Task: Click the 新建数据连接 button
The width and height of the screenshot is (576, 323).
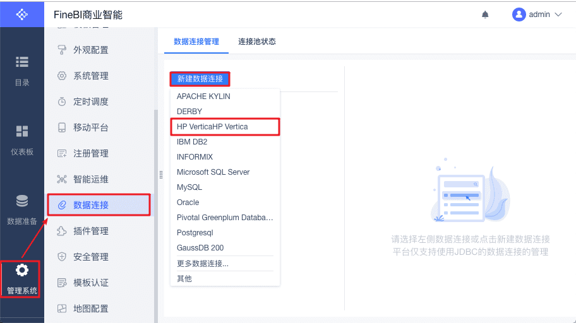Action: 200,79
